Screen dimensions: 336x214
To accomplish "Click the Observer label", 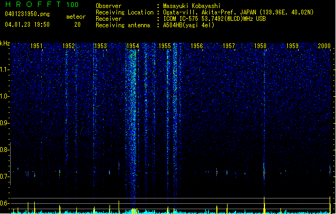I will (x=108, y=6).
